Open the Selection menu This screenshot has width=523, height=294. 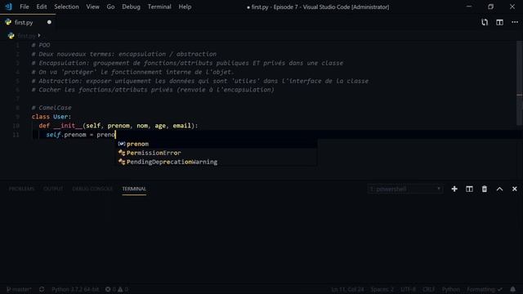point(66,7)
